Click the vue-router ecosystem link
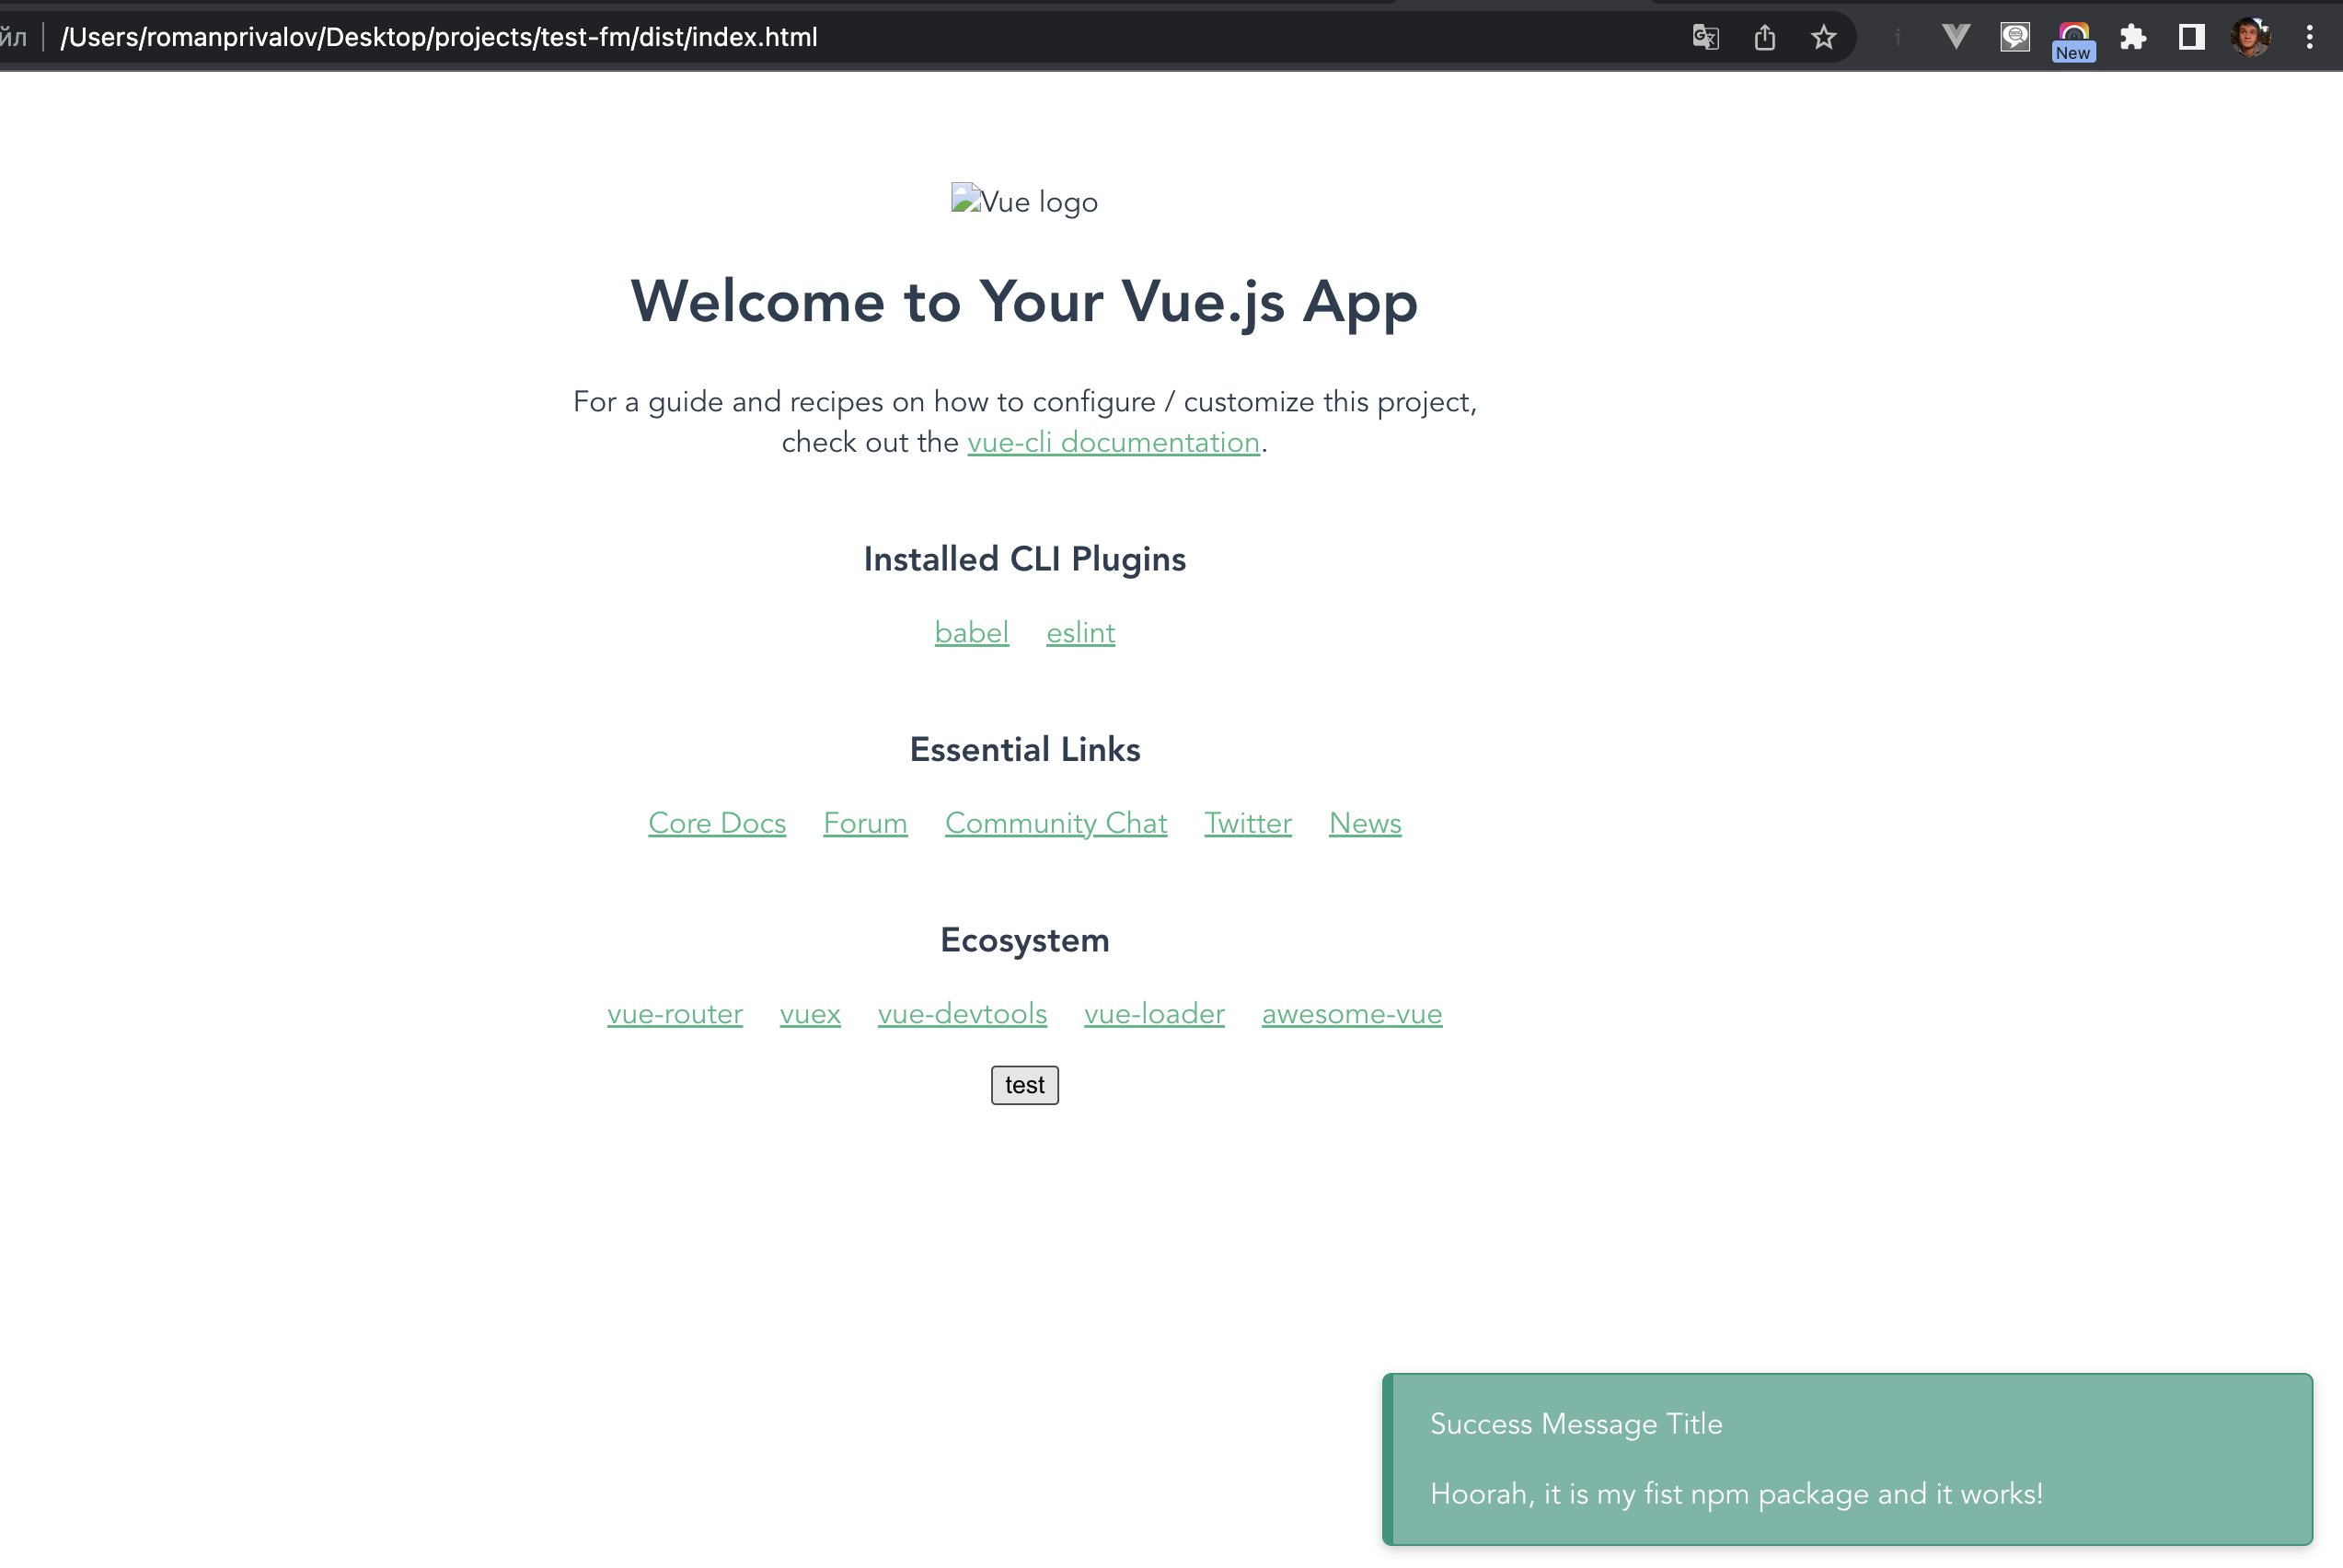 coord(674,1013)
